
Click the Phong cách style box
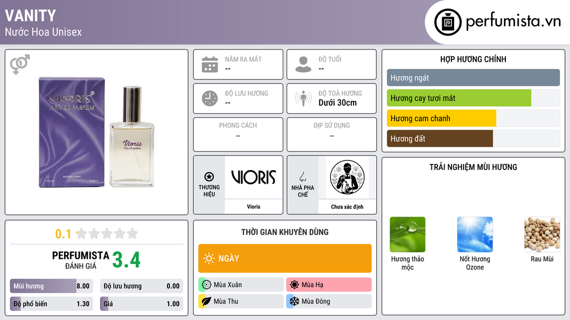(x=238, y=134)
